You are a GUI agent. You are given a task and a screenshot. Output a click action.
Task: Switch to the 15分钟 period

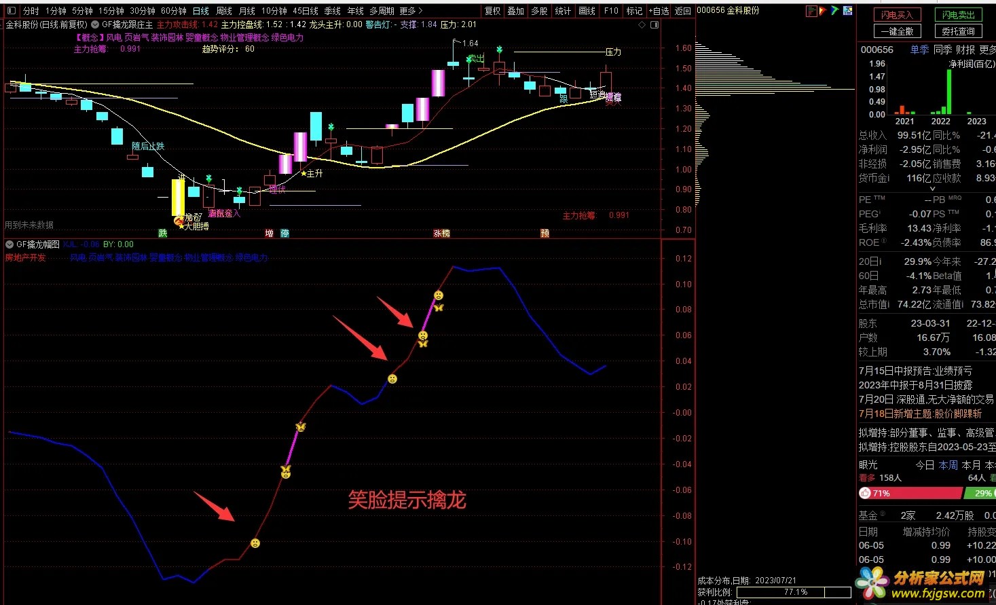(111, 11)
